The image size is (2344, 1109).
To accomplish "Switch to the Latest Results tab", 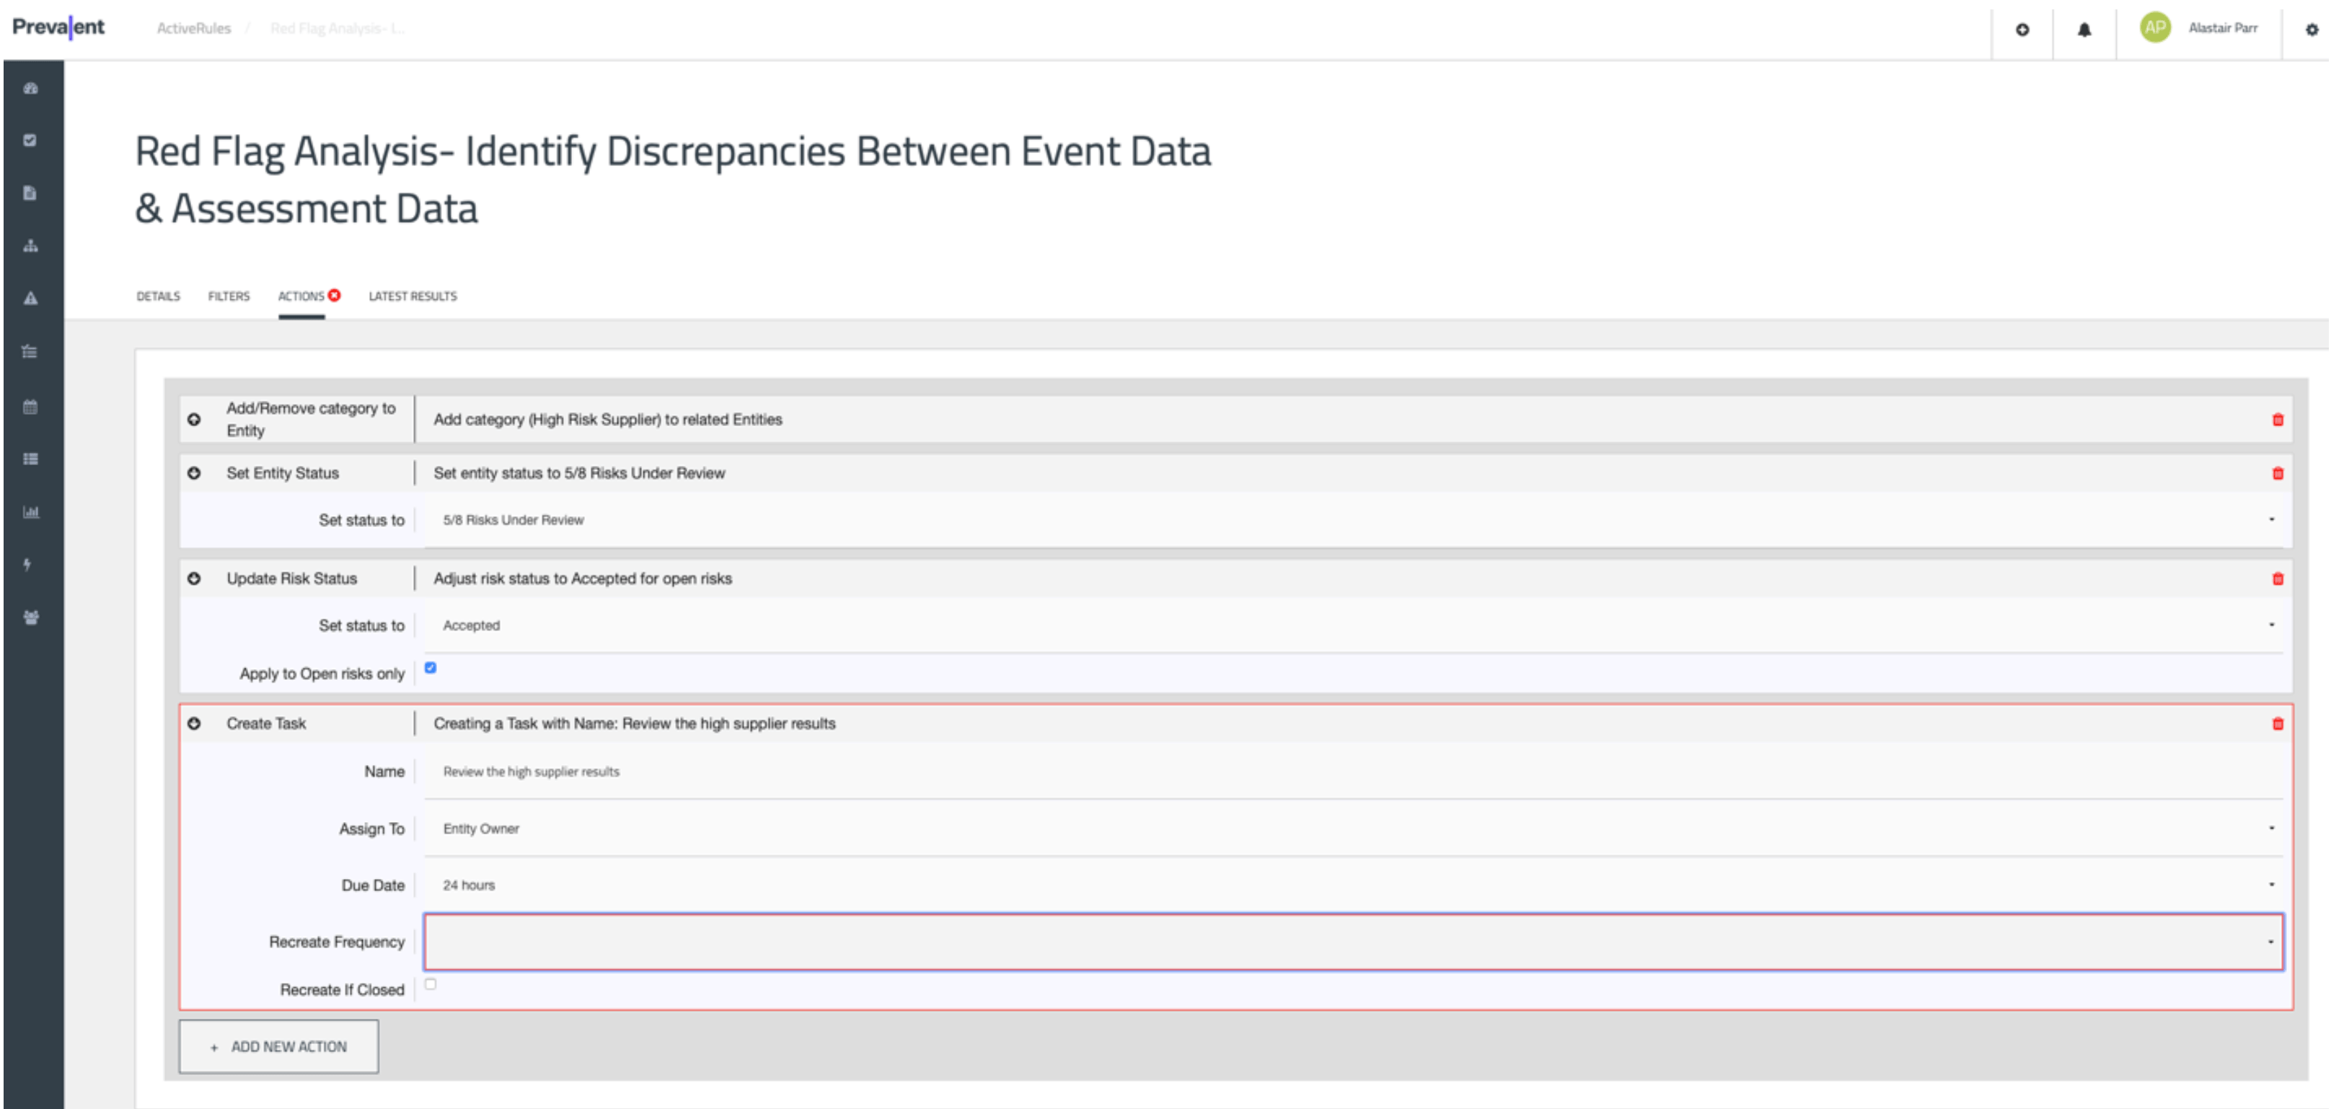I will click(x=413, y=296).
